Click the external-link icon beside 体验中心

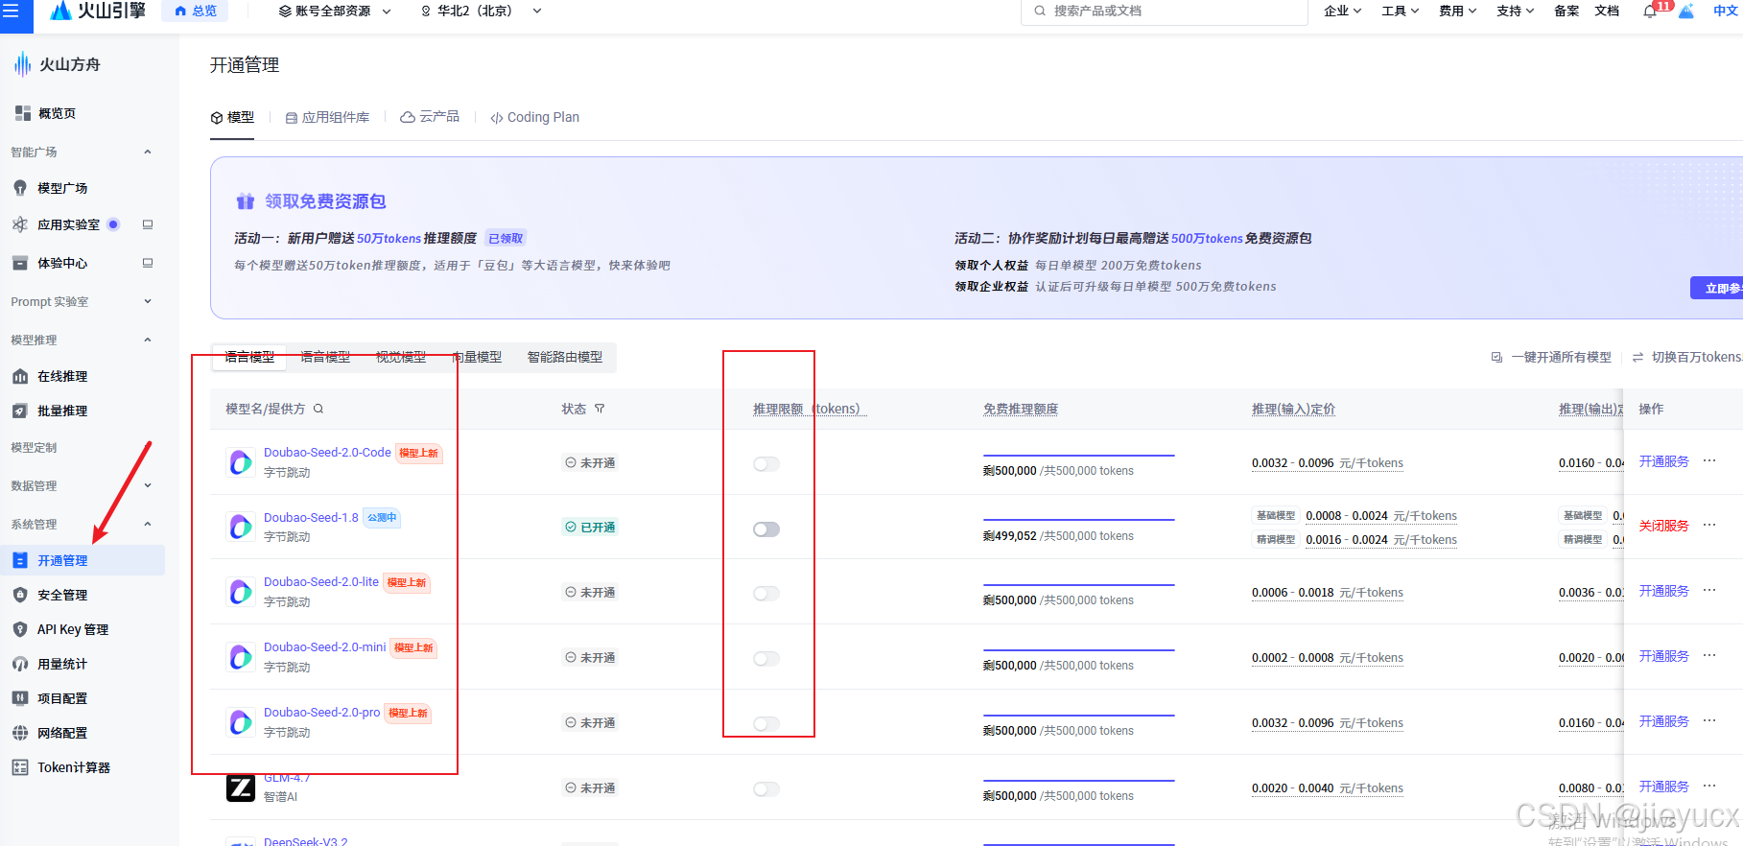click(x=148, y=263)
